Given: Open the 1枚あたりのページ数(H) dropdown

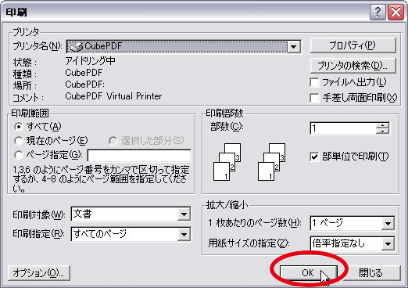Looking at the screenshot, I should click(x=388, y=223).
